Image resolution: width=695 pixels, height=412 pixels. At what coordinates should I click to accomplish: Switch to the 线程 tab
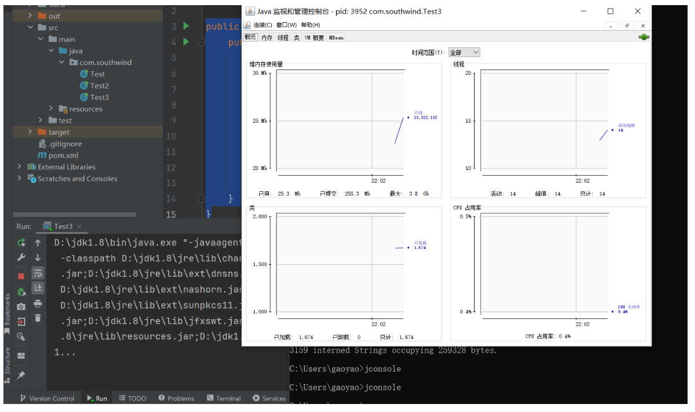point(283,38)
